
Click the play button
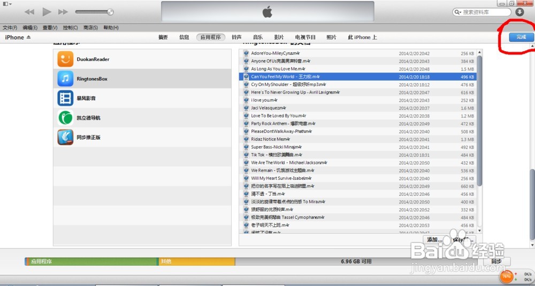pyautogui.click(x=47, y=12)
